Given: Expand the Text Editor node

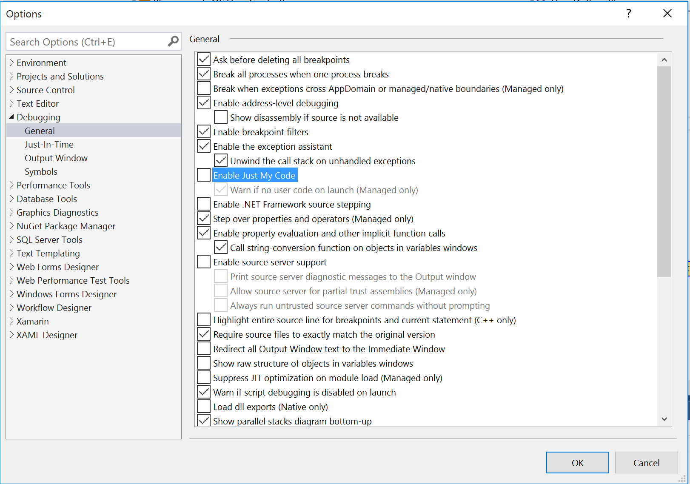Looking at the screenshot, I should tap(11, 103).
